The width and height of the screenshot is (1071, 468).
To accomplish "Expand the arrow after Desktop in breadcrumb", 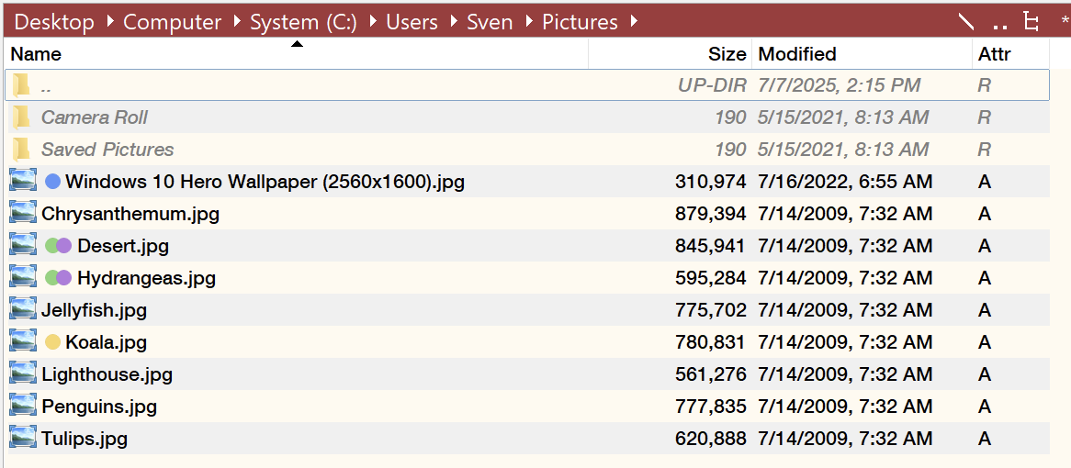I will 110,22.
